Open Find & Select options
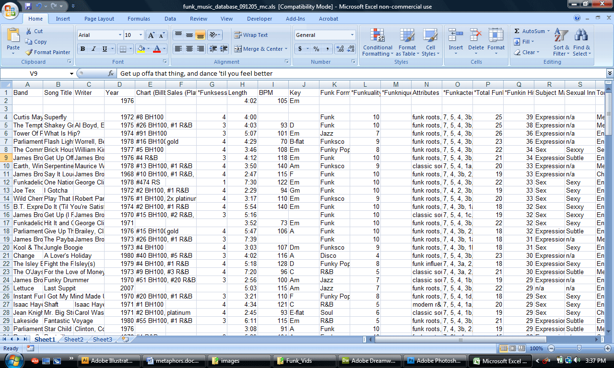 click(581, 42)
